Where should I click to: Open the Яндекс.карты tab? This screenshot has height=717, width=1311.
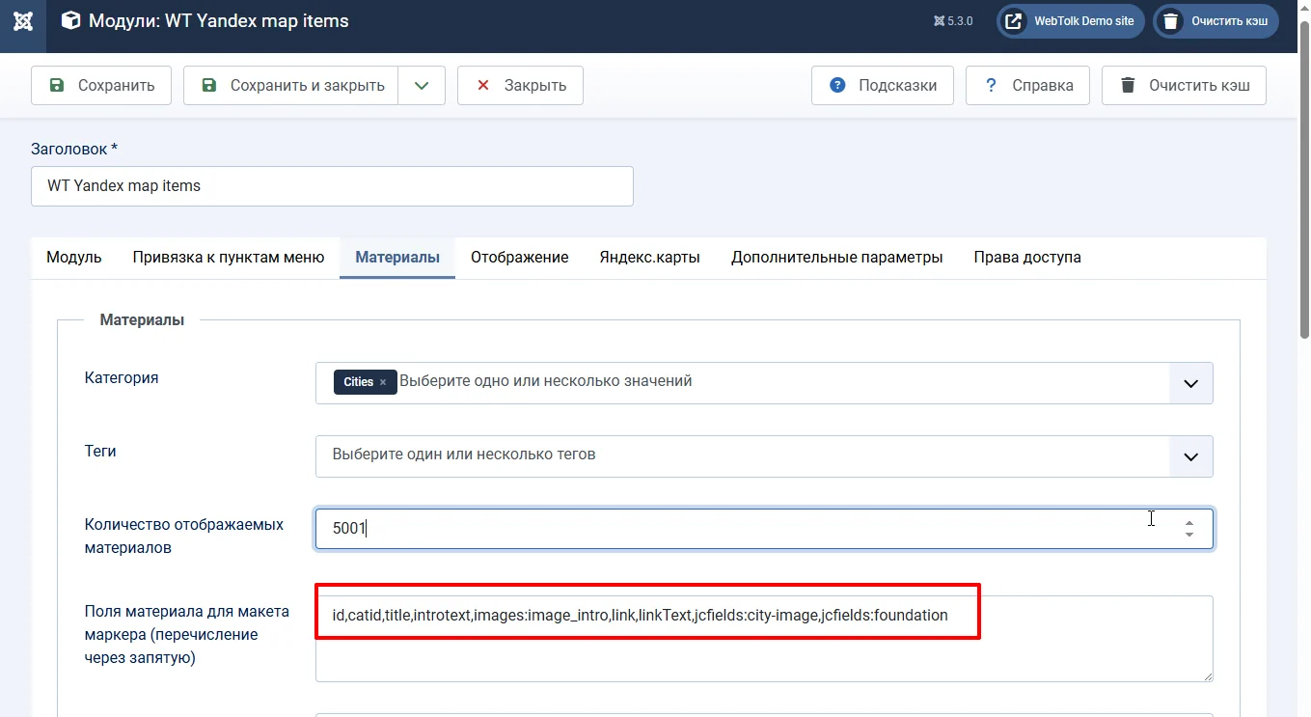click(x=650, y=258)
